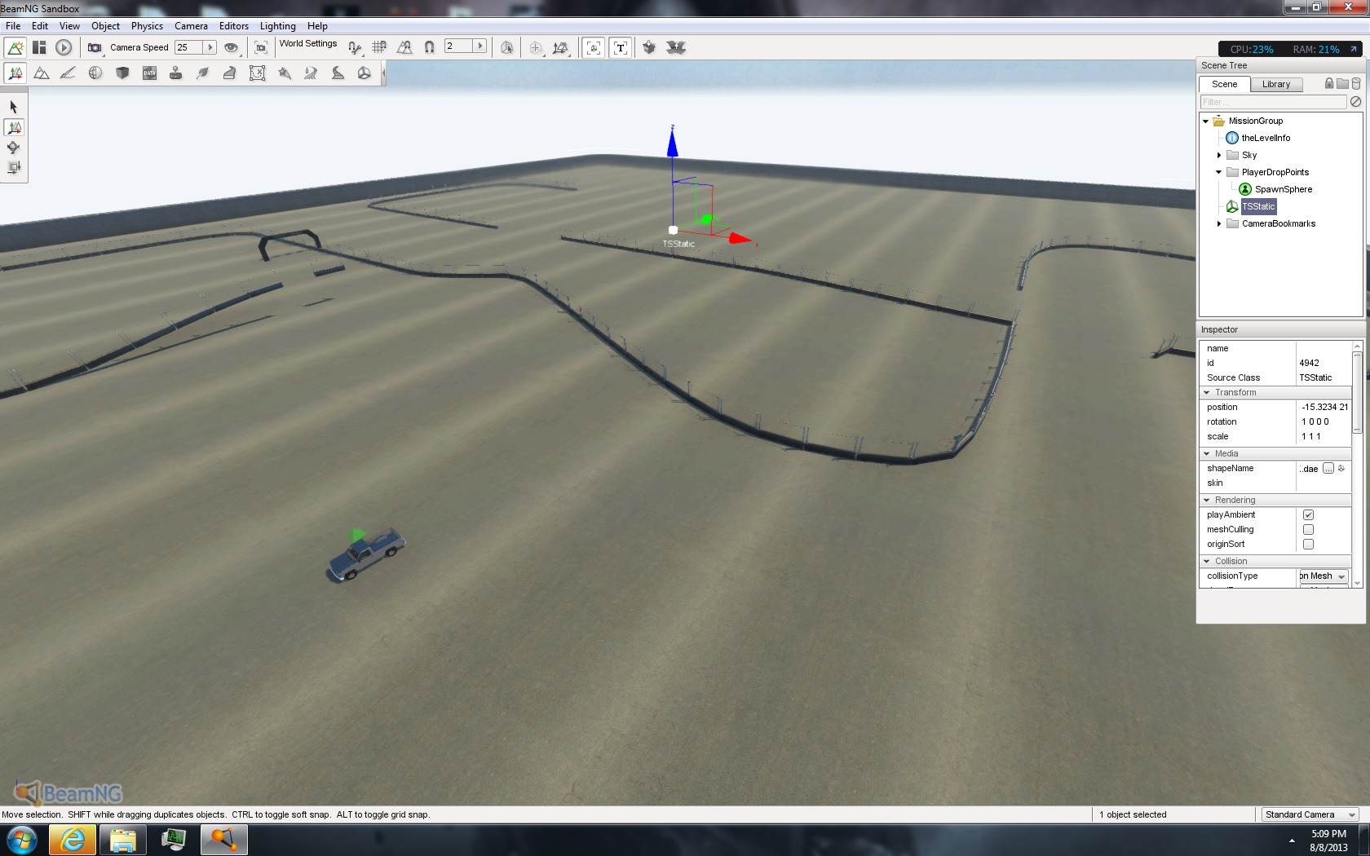This screenshot has height=856, width=1370.
Task: Clear the Scene Tree filter
Action: [1355, 102]
